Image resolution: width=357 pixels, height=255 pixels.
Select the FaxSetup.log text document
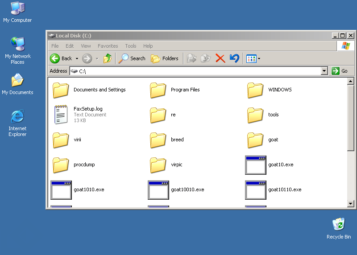81,115
